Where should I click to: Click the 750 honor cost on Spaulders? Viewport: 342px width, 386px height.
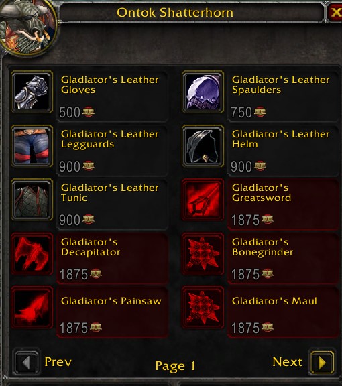tap(241, 113)
